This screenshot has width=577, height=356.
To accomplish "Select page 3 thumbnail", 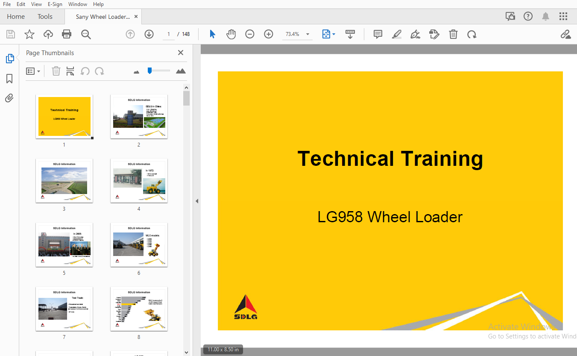I will click(x=64, y=181).
